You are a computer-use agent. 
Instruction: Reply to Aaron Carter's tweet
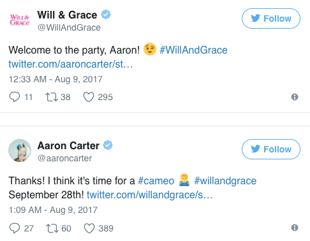tap(15, 228)
